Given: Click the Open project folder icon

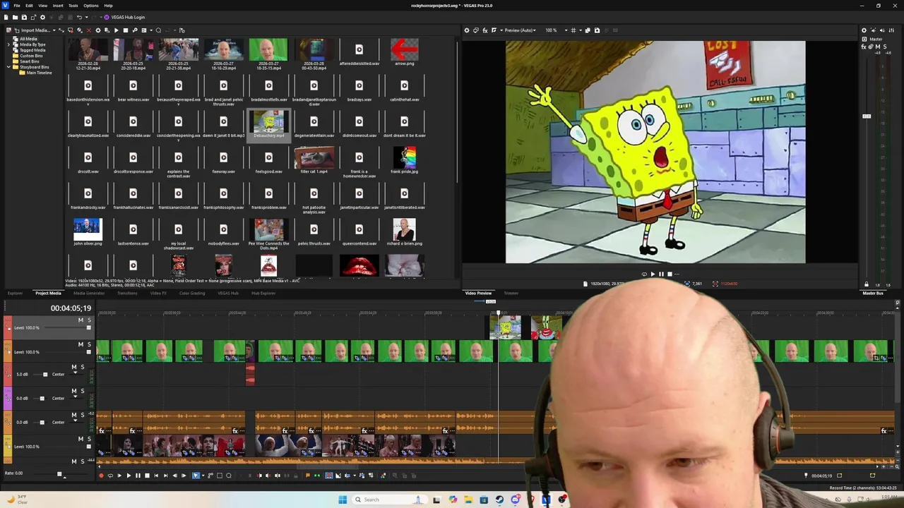Looking at the screenshot, I should pyautogui.click(x=15, y=17).
